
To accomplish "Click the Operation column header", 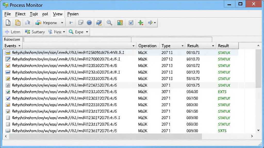I will point(148,46).
